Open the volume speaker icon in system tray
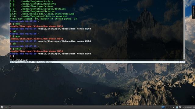Screen dimensions: 195x109 point(173,107)
